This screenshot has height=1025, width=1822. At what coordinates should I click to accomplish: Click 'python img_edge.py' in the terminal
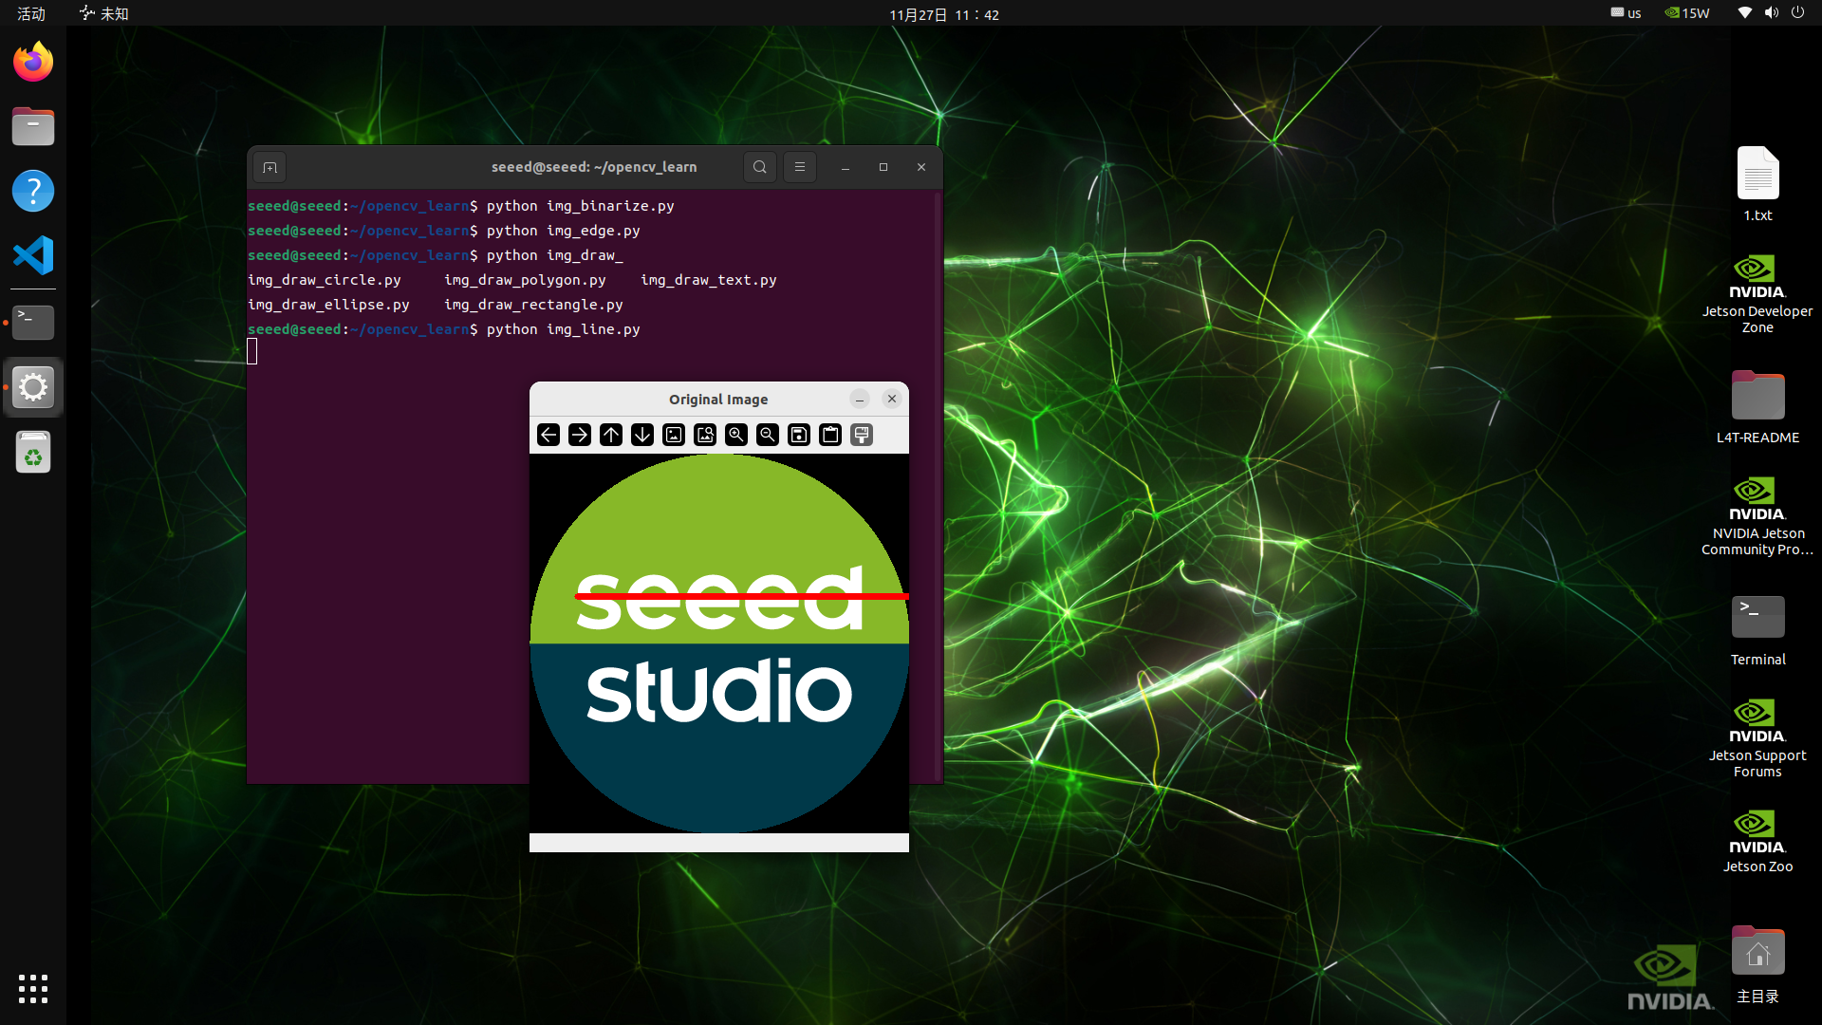[x=564, y=231]
